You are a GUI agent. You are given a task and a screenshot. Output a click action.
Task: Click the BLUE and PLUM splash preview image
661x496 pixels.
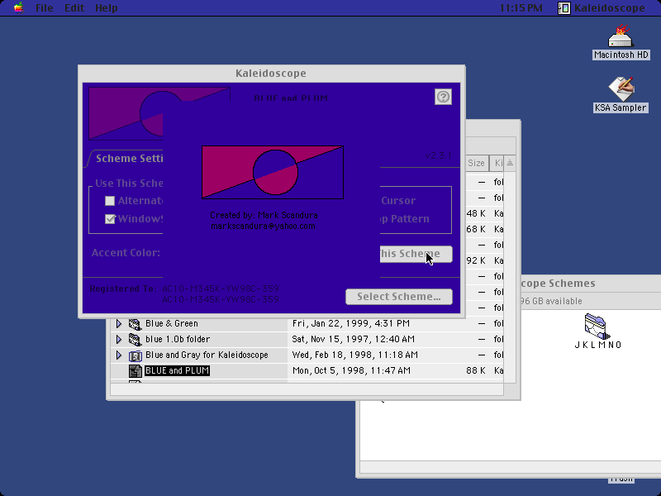tap(273, 172)
